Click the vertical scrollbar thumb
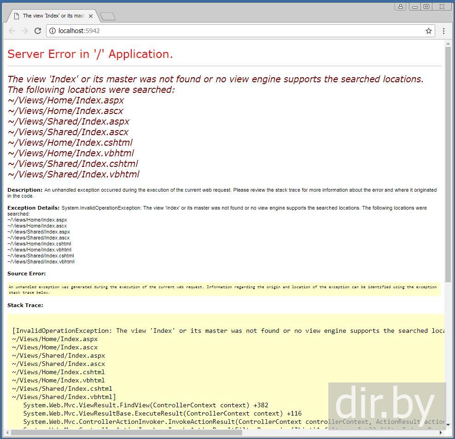Screen dimensions: 455x439 [448, 161]
